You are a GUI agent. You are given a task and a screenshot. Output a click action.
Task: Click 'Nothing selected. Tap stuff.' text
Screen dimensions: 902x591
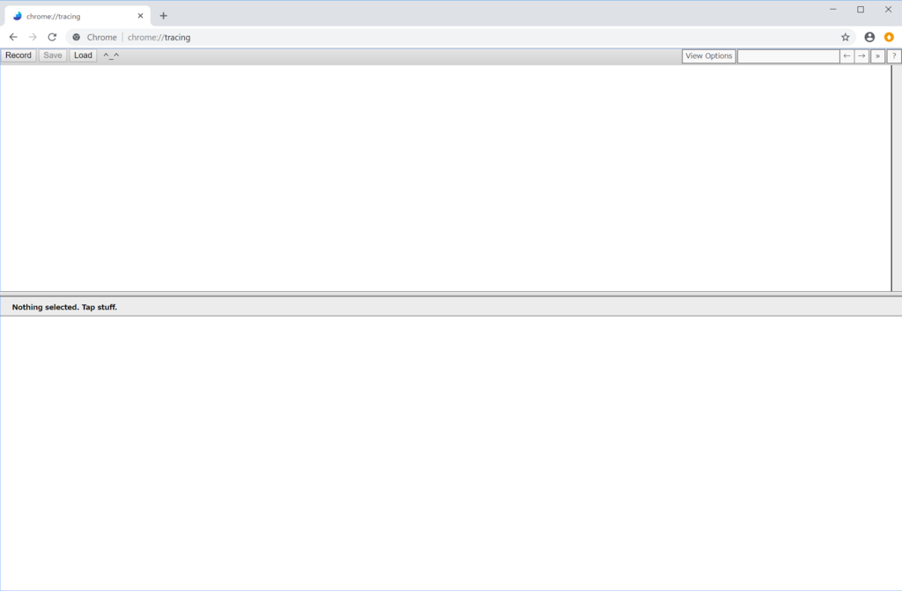click(x=64, y=307)
